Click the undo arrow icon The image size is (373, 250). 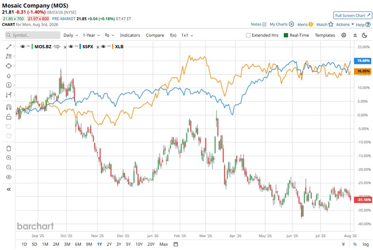point(9,126)
